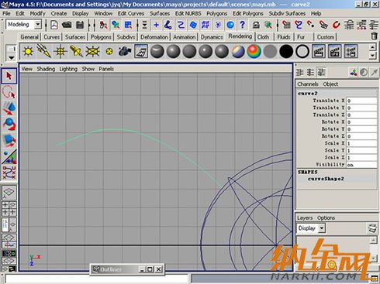Open the Layers menu
The width and height of the screenshot is (380, 284).
[305, 217]
